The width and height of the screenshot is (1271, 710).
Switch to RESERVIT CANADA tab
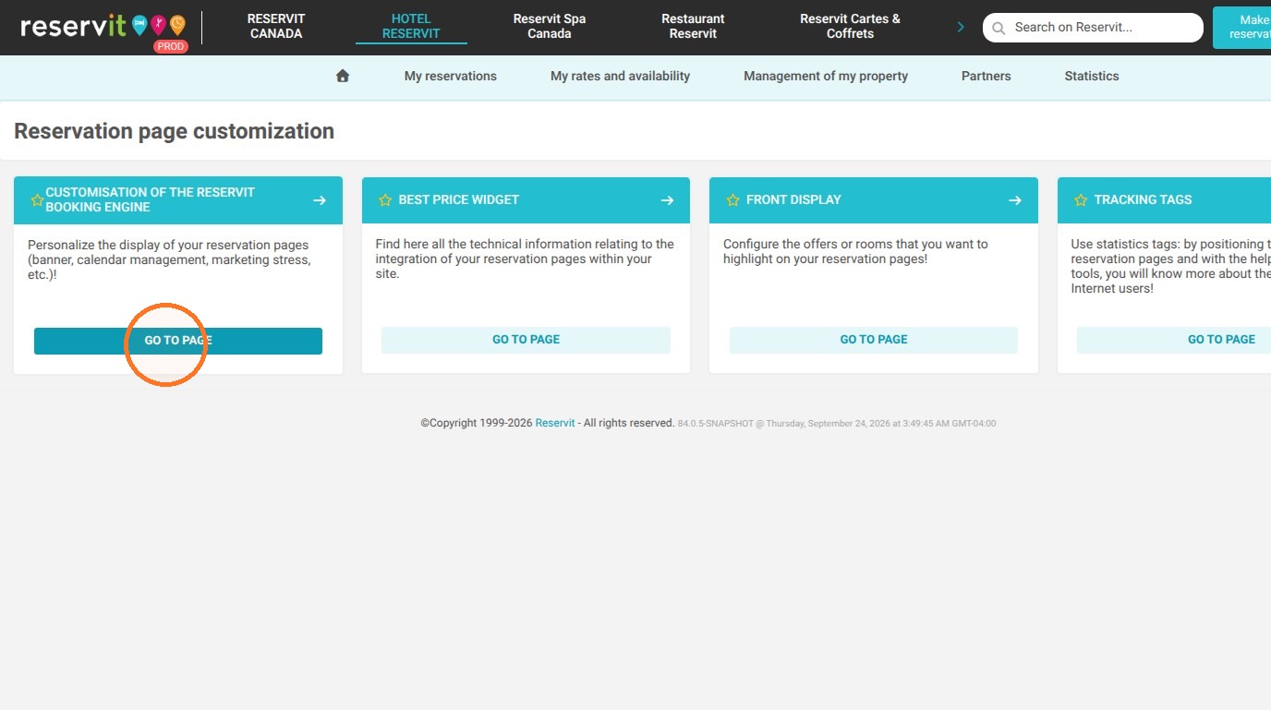(276, 26)
